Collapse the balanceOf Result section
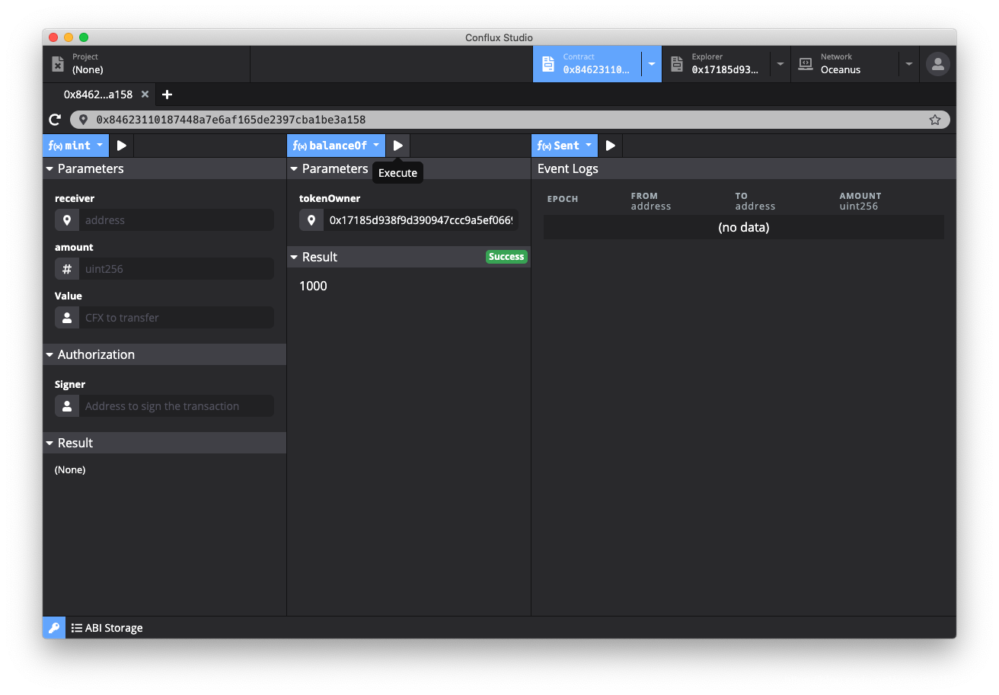Screen dimensions: 999x695 coord(409,257)
